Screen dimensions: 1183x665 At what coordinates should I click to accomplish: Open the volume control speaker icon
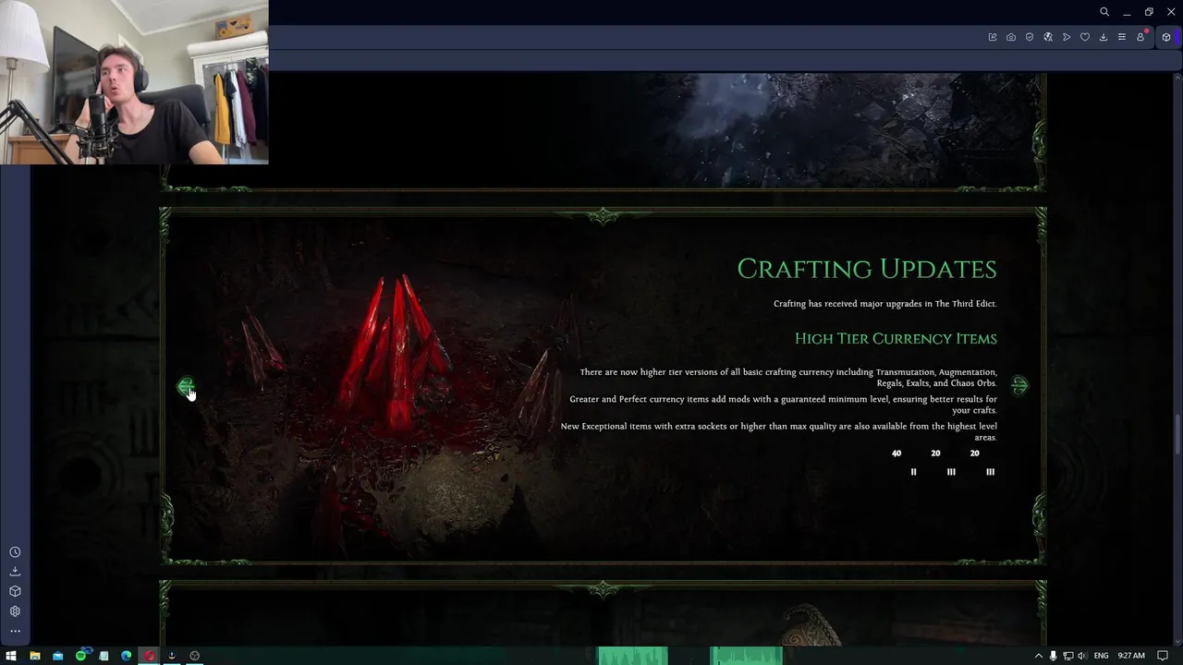pyautogui.click(x=1082, y=656)
